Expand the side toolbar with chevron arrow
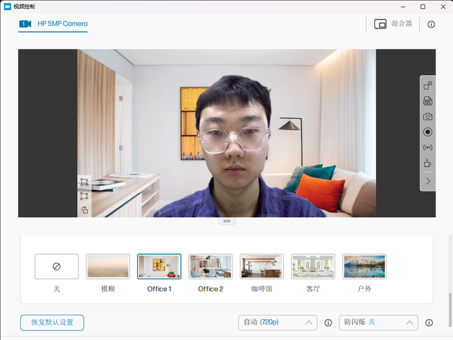The height and width of the screenshot is (340, 453). 428,181
